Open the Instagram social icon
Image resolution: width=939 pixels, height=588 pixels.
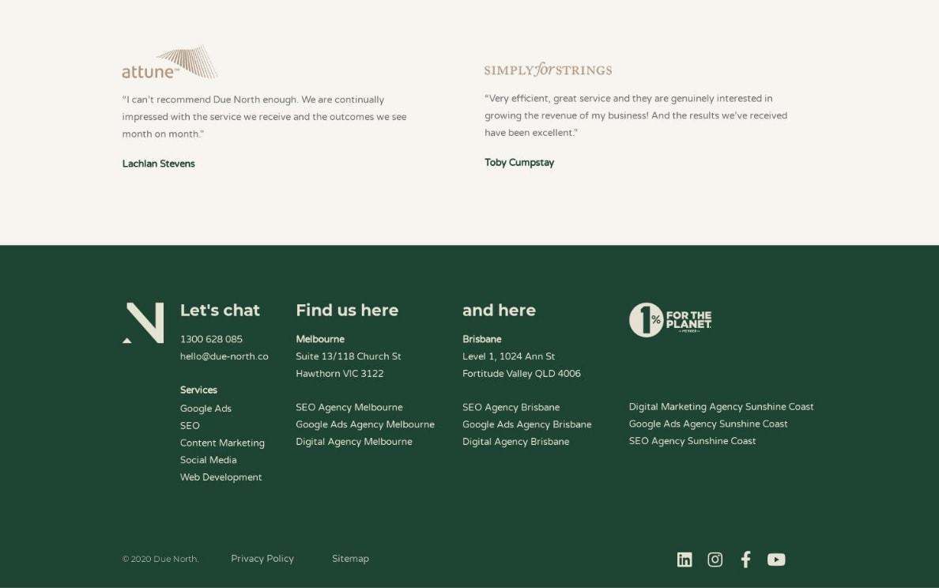tap(715, 560)
